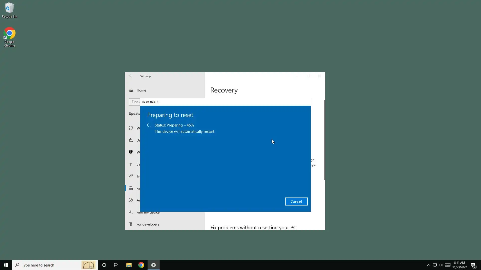The width and height of the screenshot is (481, 270).
Task: Cancel the Reset this PC dialog
Action: (x=296, y=201)
